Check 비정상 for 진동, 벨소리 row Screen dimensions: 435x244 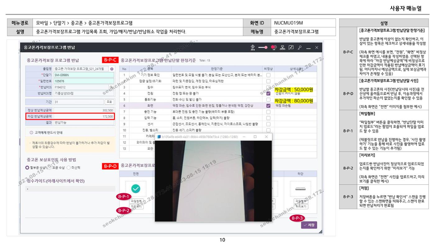click(x=268, y=130)
